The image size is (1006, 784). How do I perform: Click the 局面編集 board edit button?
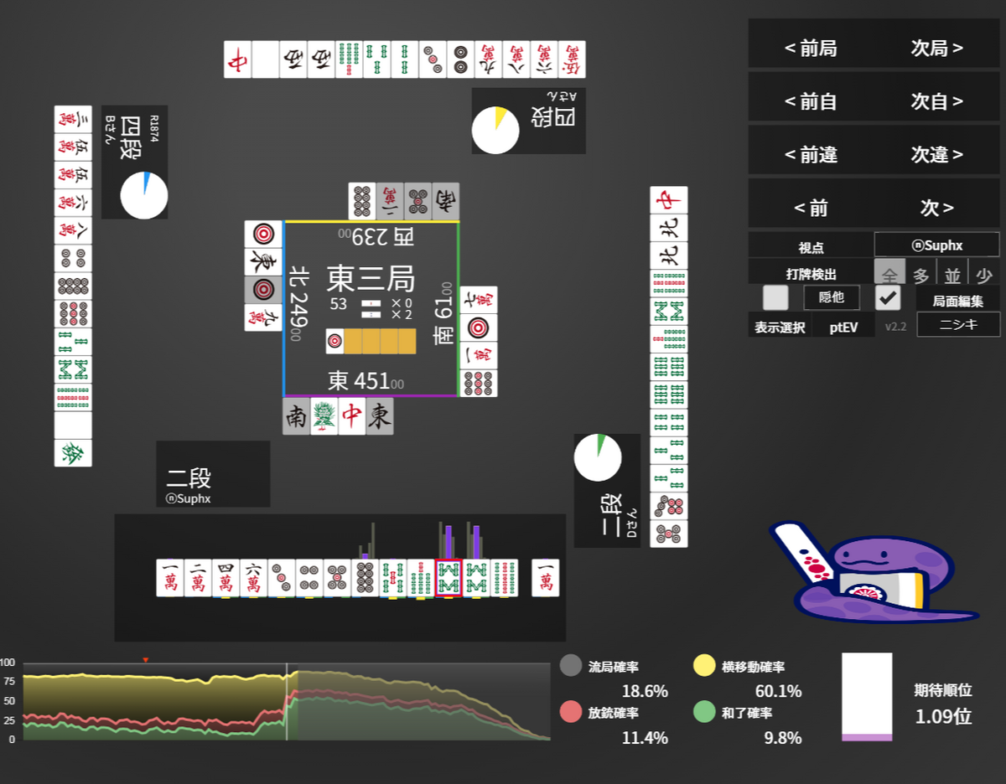(x=958, y=299)
